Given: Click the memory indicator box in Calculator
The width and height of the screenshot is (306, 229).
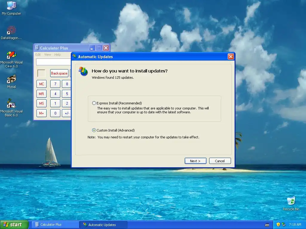Looking at the screenshot, I should coord(41,73).
